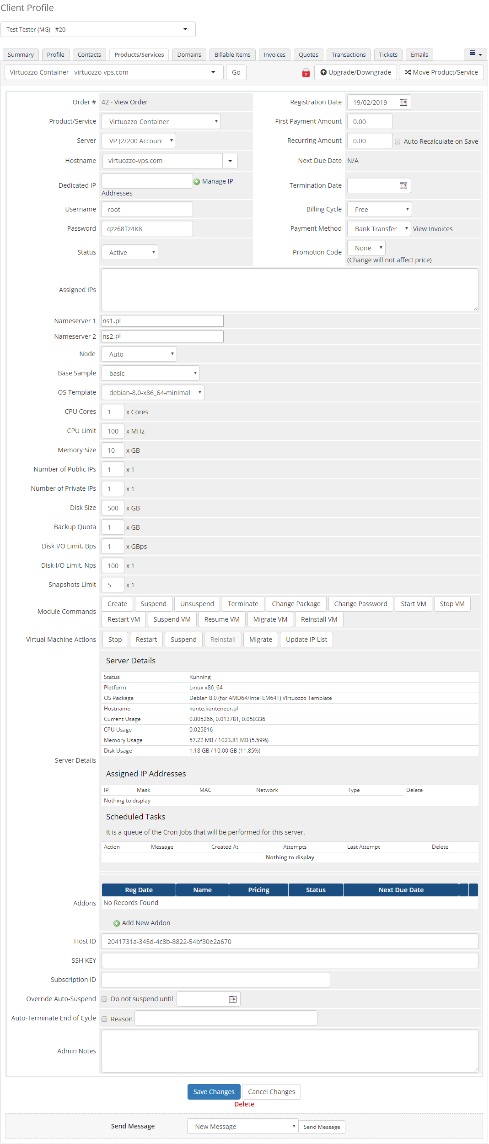The height and width of the screenshot is (1144, 489).
Task: Open OS Template debian dropdown
Action: point(153,392)
